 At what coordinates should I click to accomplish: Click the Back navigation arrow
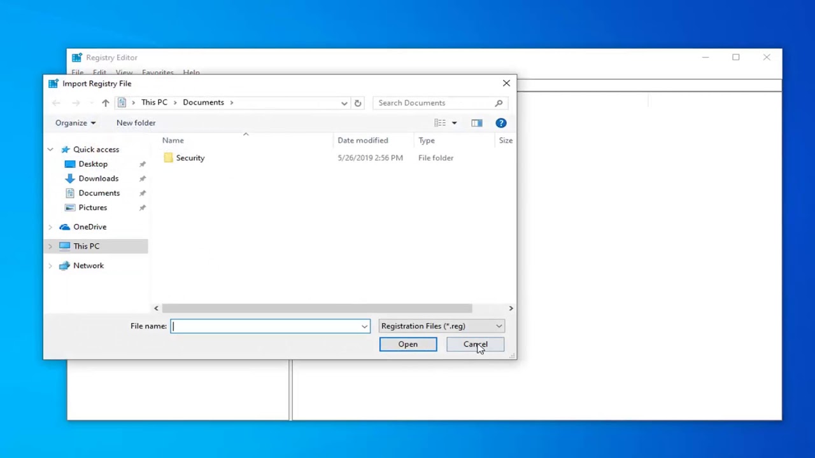coord(56,102)
